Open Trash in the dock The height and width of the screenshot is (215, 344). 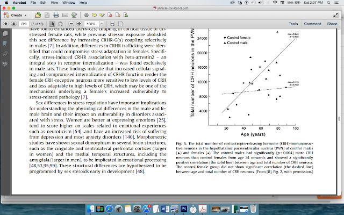pos(253,209)
